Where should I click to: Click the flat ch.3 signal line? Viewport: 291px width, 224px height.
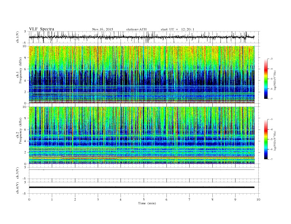click(141, 170)
